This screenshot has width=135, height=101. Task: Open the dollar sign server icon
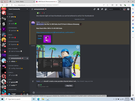click(4, 24)
